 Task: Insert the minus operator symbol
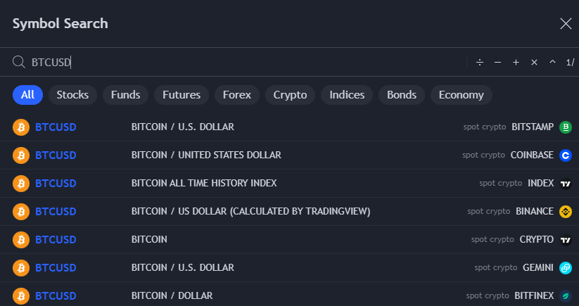497,63
